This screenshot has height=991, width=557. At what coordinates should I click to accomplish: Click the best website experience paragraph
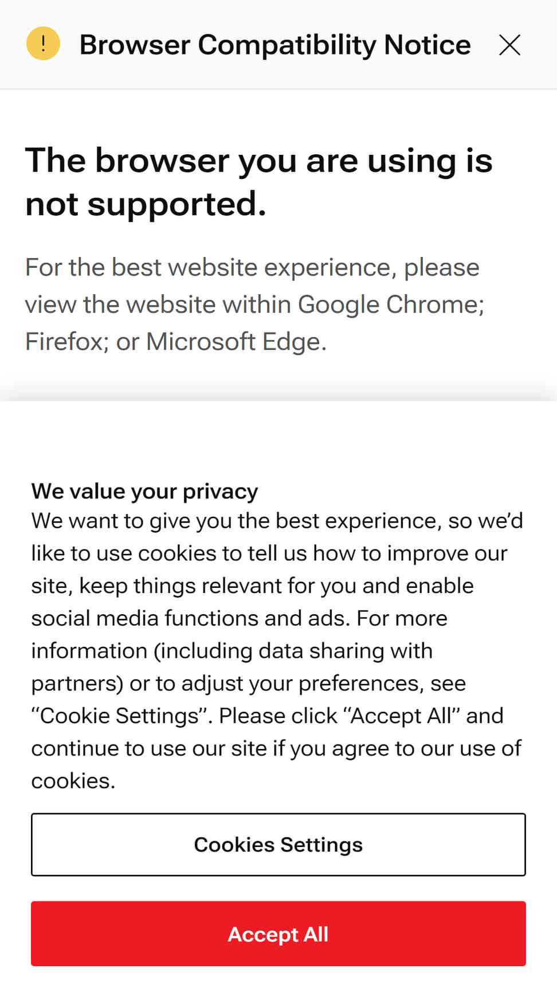point(254,305)
